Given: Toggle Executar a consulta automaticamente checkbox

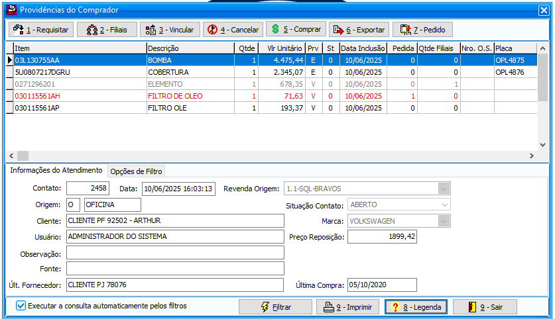Looking at the screenshot, I should coord(21,306).
